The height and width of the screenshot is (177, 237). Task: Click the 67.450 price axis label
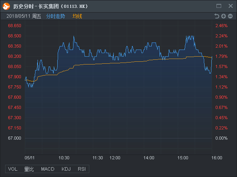point(15,107)
